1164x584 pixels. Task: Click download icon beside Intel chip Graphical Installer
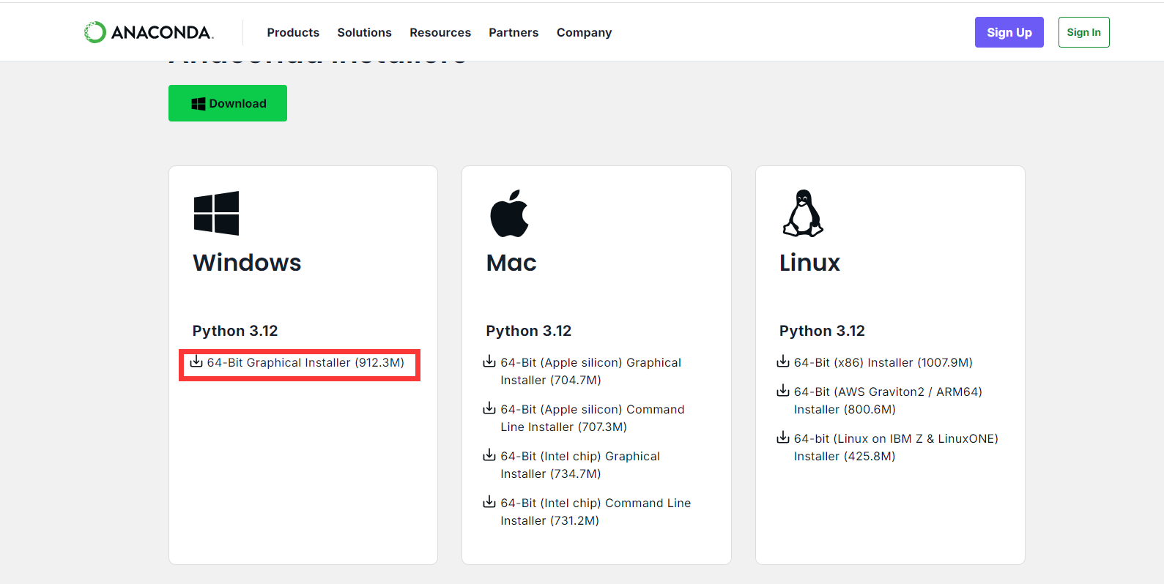pos(489,455)
